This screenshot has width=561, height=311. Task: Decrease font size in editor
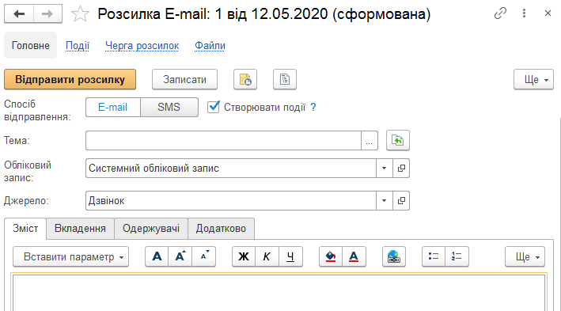[x=204, y=256]
